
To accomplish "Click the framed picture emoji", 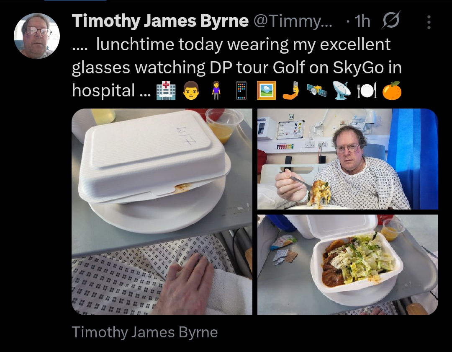I will [x=266, y=91].
